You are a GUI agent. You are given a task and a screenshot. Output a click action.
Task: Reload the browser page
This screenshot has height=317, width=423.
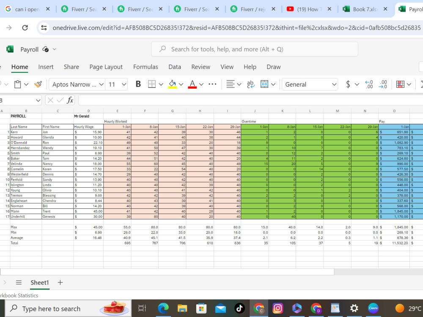coord(25,27)
